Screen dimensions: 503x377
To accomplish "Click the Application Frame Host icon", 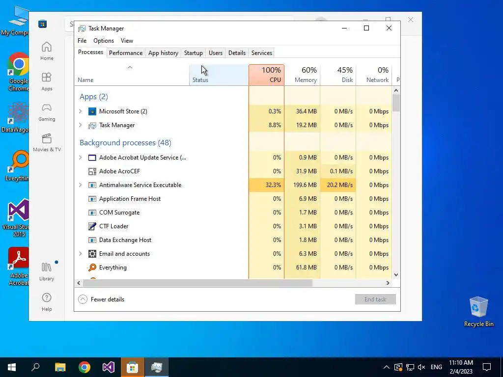I will click(92, 199).
